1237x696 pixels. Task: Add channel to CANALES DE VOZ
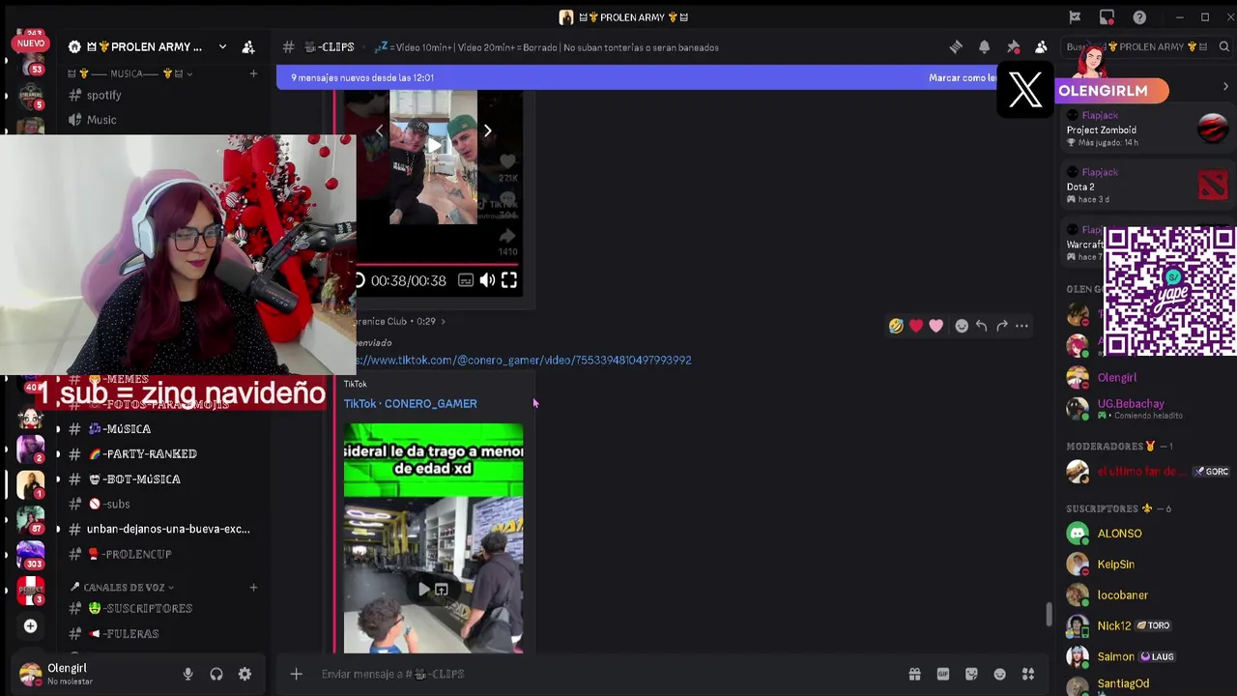253,587
